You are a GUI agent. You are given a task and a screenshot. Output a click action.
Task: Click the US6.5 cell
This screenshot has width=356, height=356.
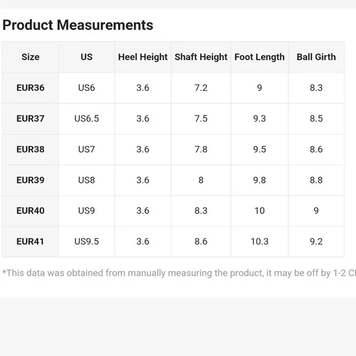(x=87, y=118)
